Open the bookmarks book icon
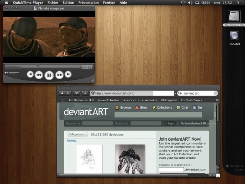The image size is (245, 184). pyautogui.click(x=63, y=100)
